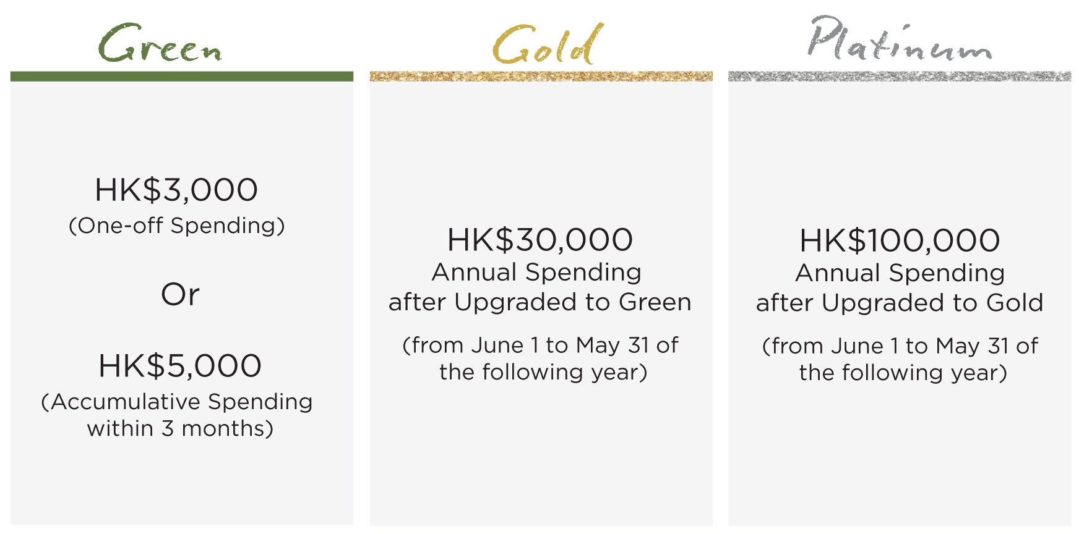Click the One-off Spending label
This screenshot has width=1079, height=534.
[x=177, y=226]
